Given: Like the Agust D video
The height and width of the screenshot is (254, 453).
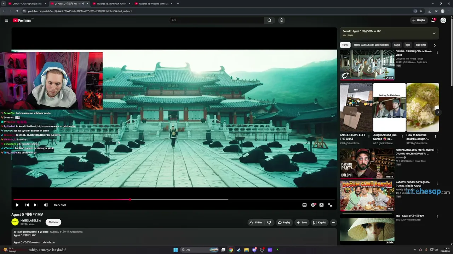Looking at the screenshot, I should (x=256, y=223).
